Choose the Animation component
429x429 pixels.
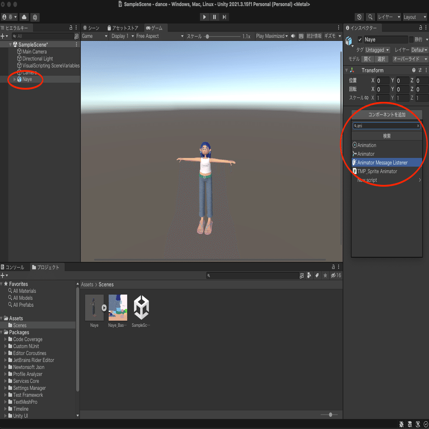tap(387, 145)
